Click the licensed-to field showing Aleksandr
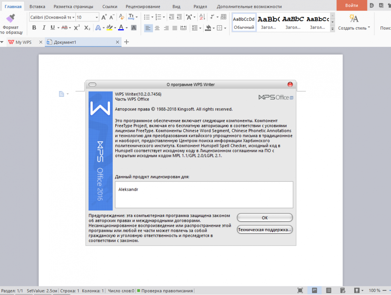391x295 pixels. pyautogui.click(x=204, y=195)
